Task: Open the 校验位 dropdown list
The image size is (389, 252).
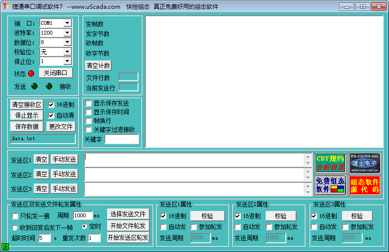Action: [68, 52]
